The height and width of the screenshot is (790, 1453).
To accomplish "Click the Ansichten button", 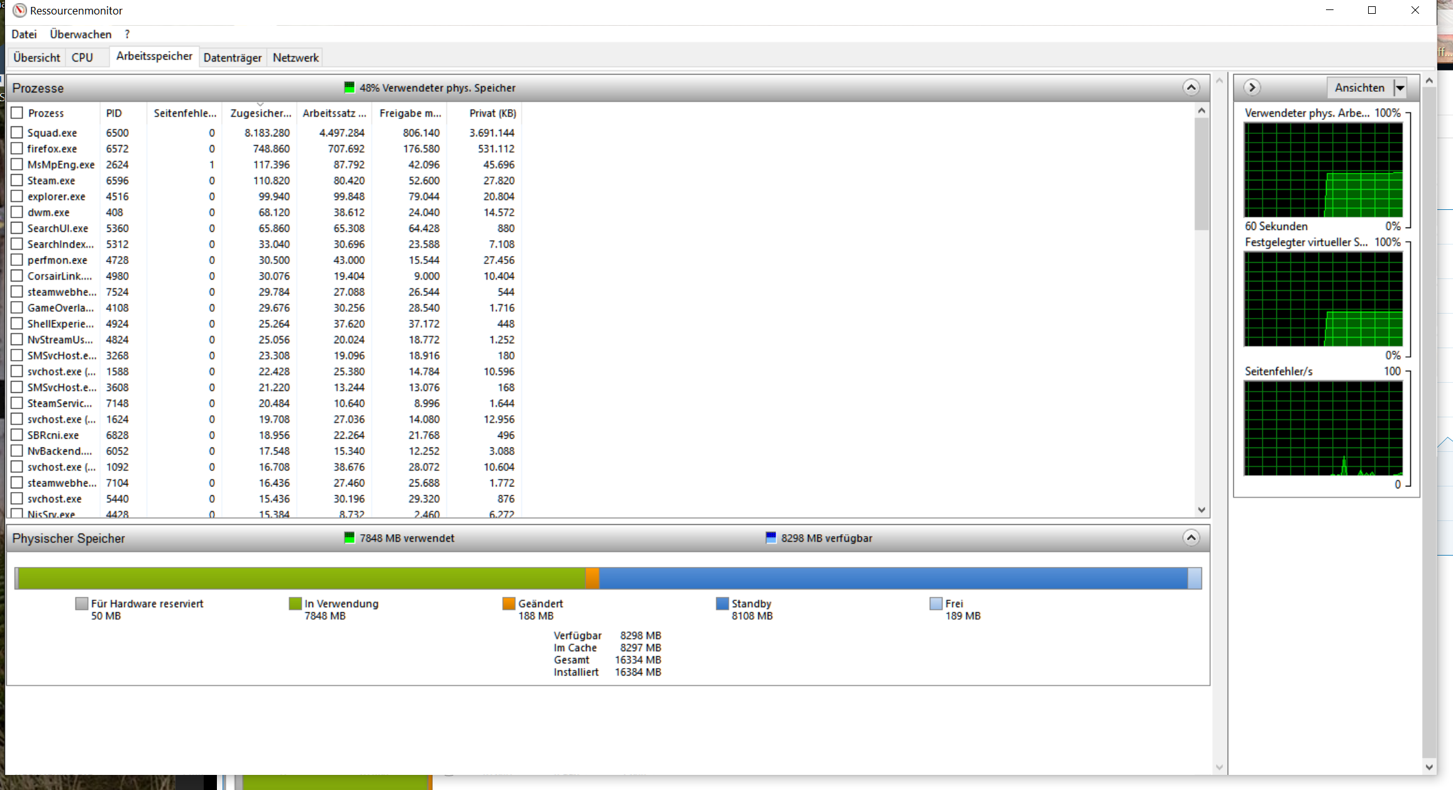I will [1359, 88].
